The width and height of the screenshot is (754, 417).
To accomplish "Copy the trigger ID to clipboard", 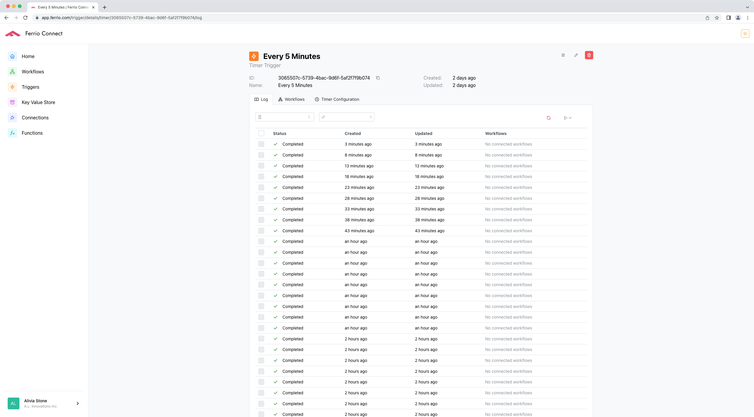I will 378,78.
